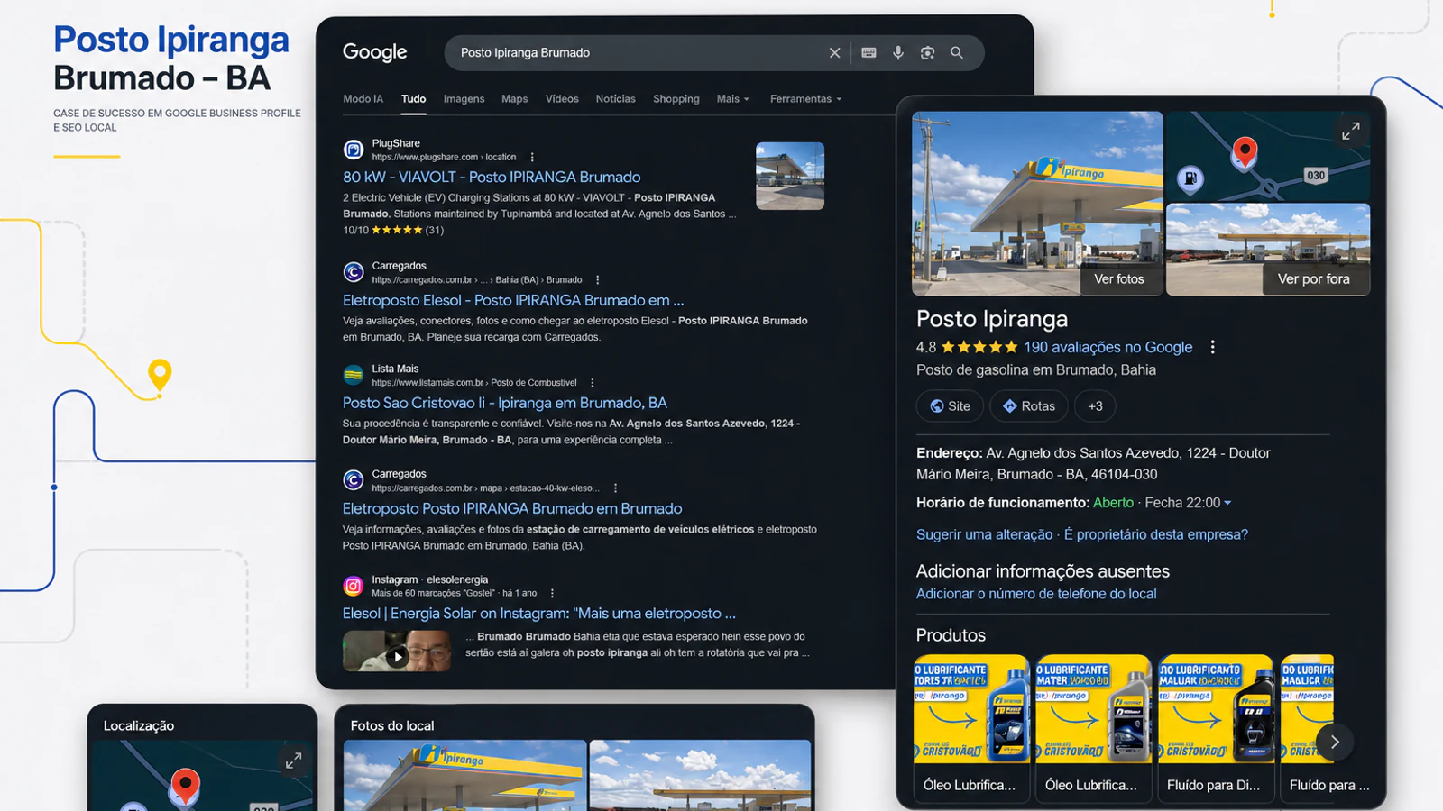
Task: Click the 10/10 rating stars on PlugShare
Action: click(x=397, y=230)
